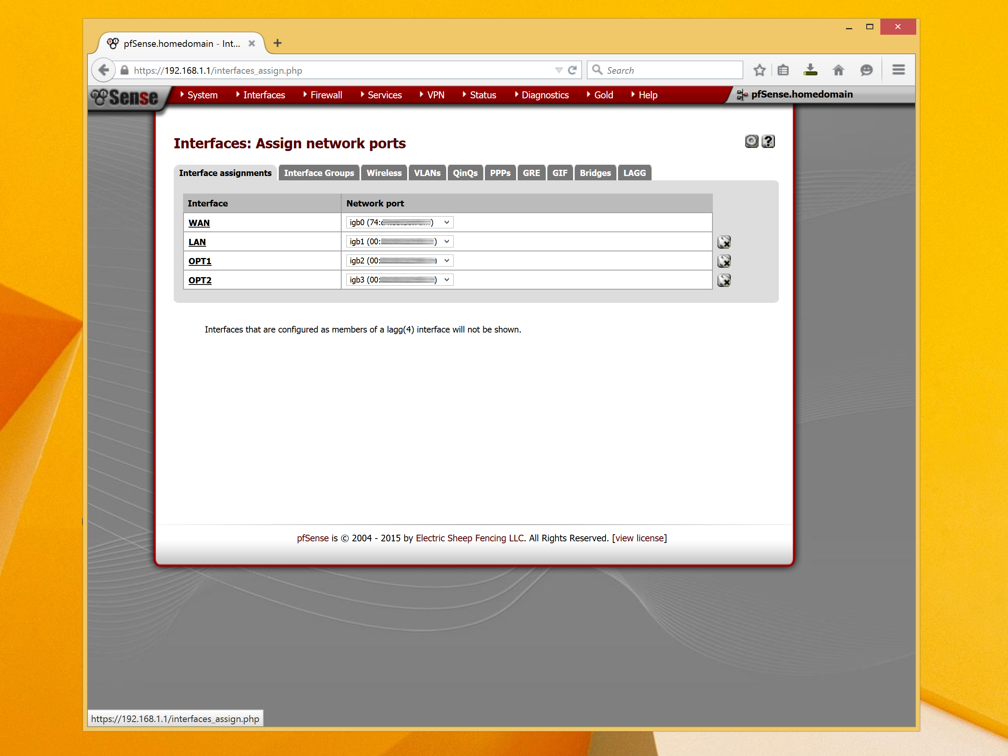Click the reload page icon

[572, 70]
